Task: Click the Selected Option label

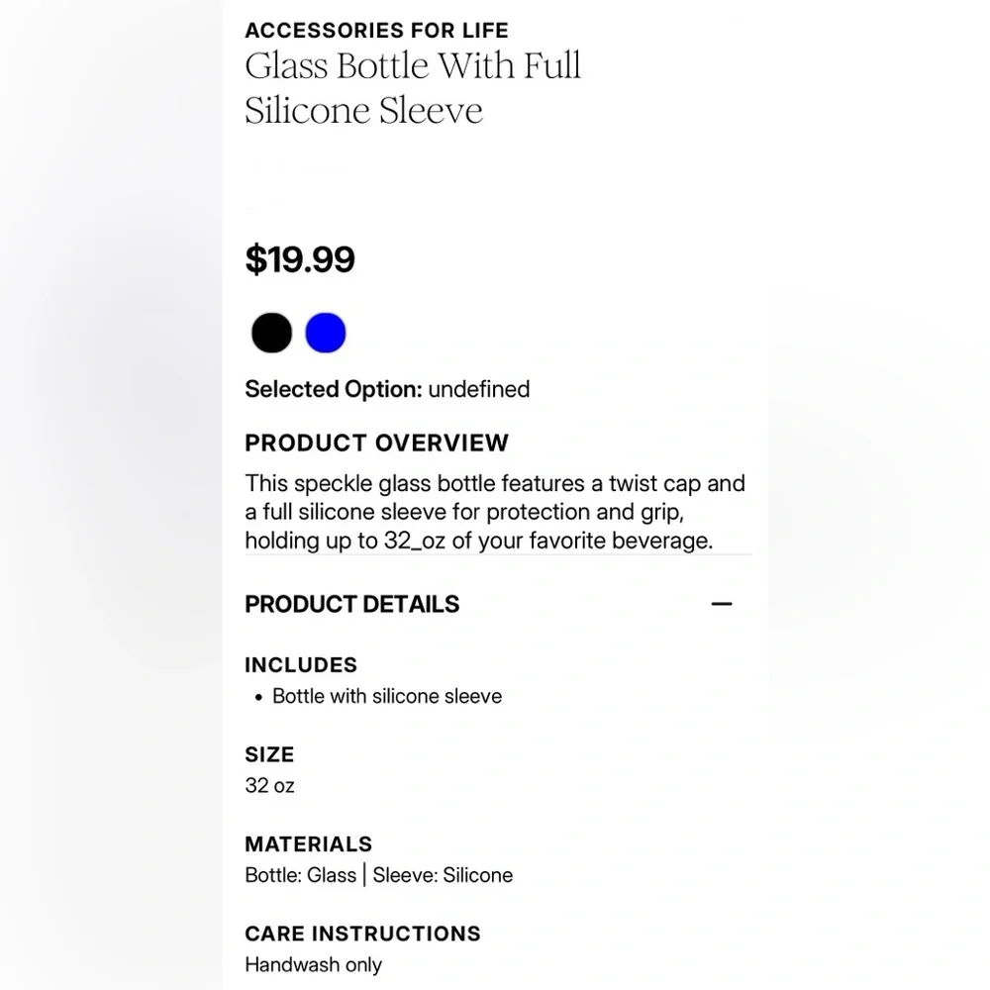Action: point(334,389)
